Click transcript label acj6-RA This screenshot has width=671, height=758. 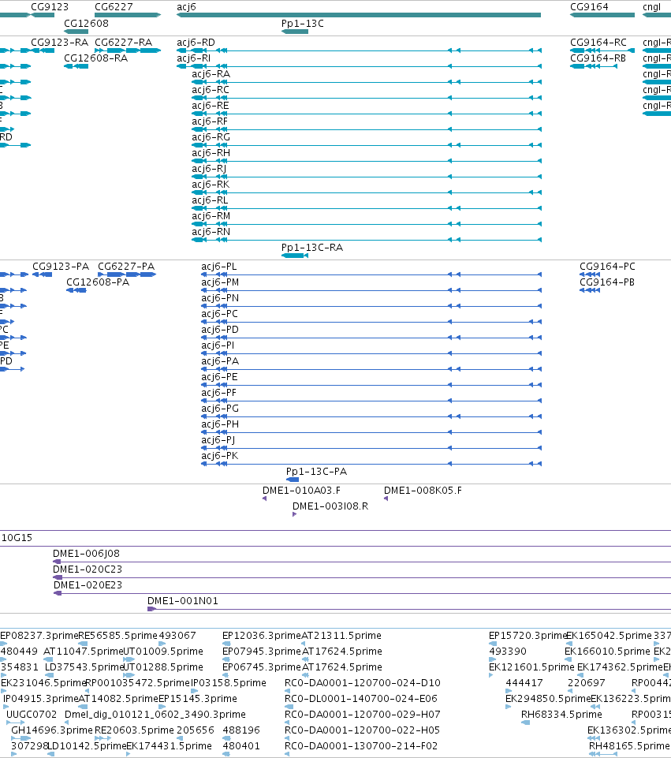[211, 74]
